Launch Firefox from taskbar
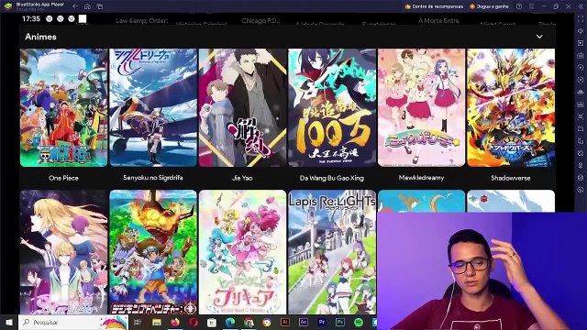 pyautogui.click(x=175, y=322)
